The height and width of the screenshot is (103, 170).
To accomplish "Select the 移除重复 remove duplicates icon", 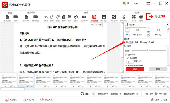I will click(94, 17).
